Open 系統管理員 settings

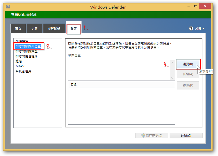coord(23,71)
